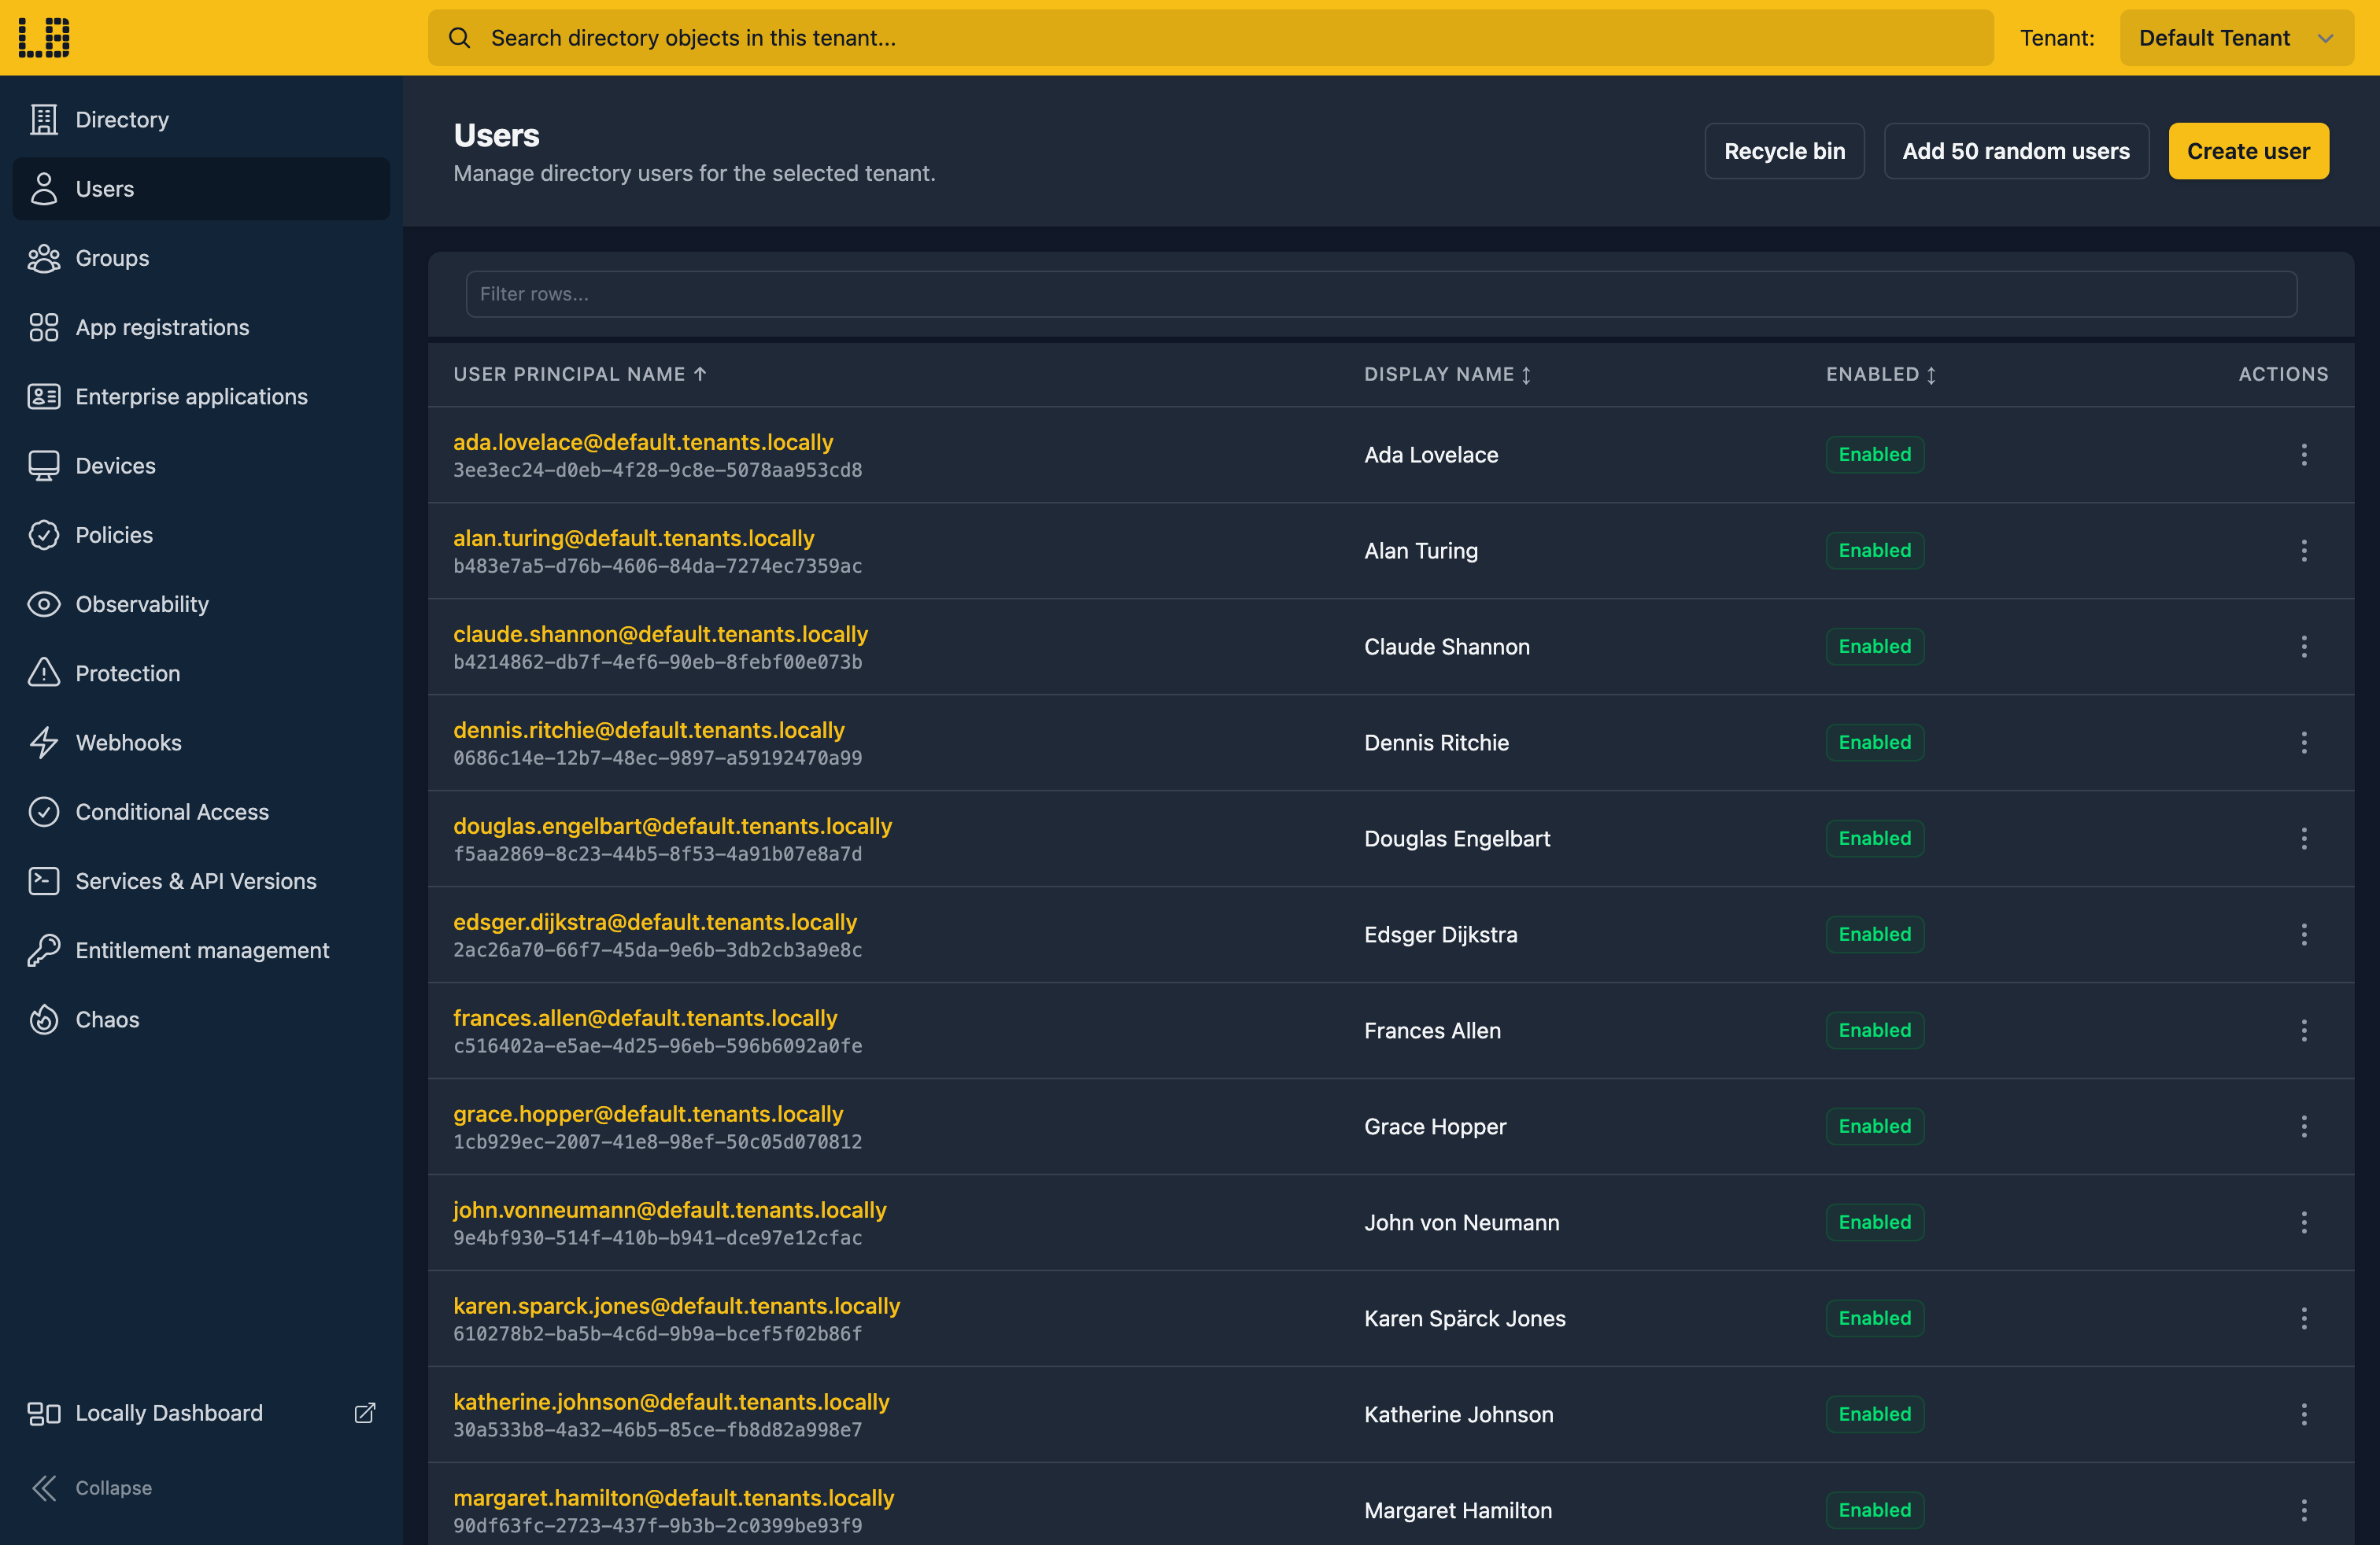Open katherine.johnson@default.tenants.locally user link
The width and height of the screenshot is (2380, 1545).
point(671,1401)
